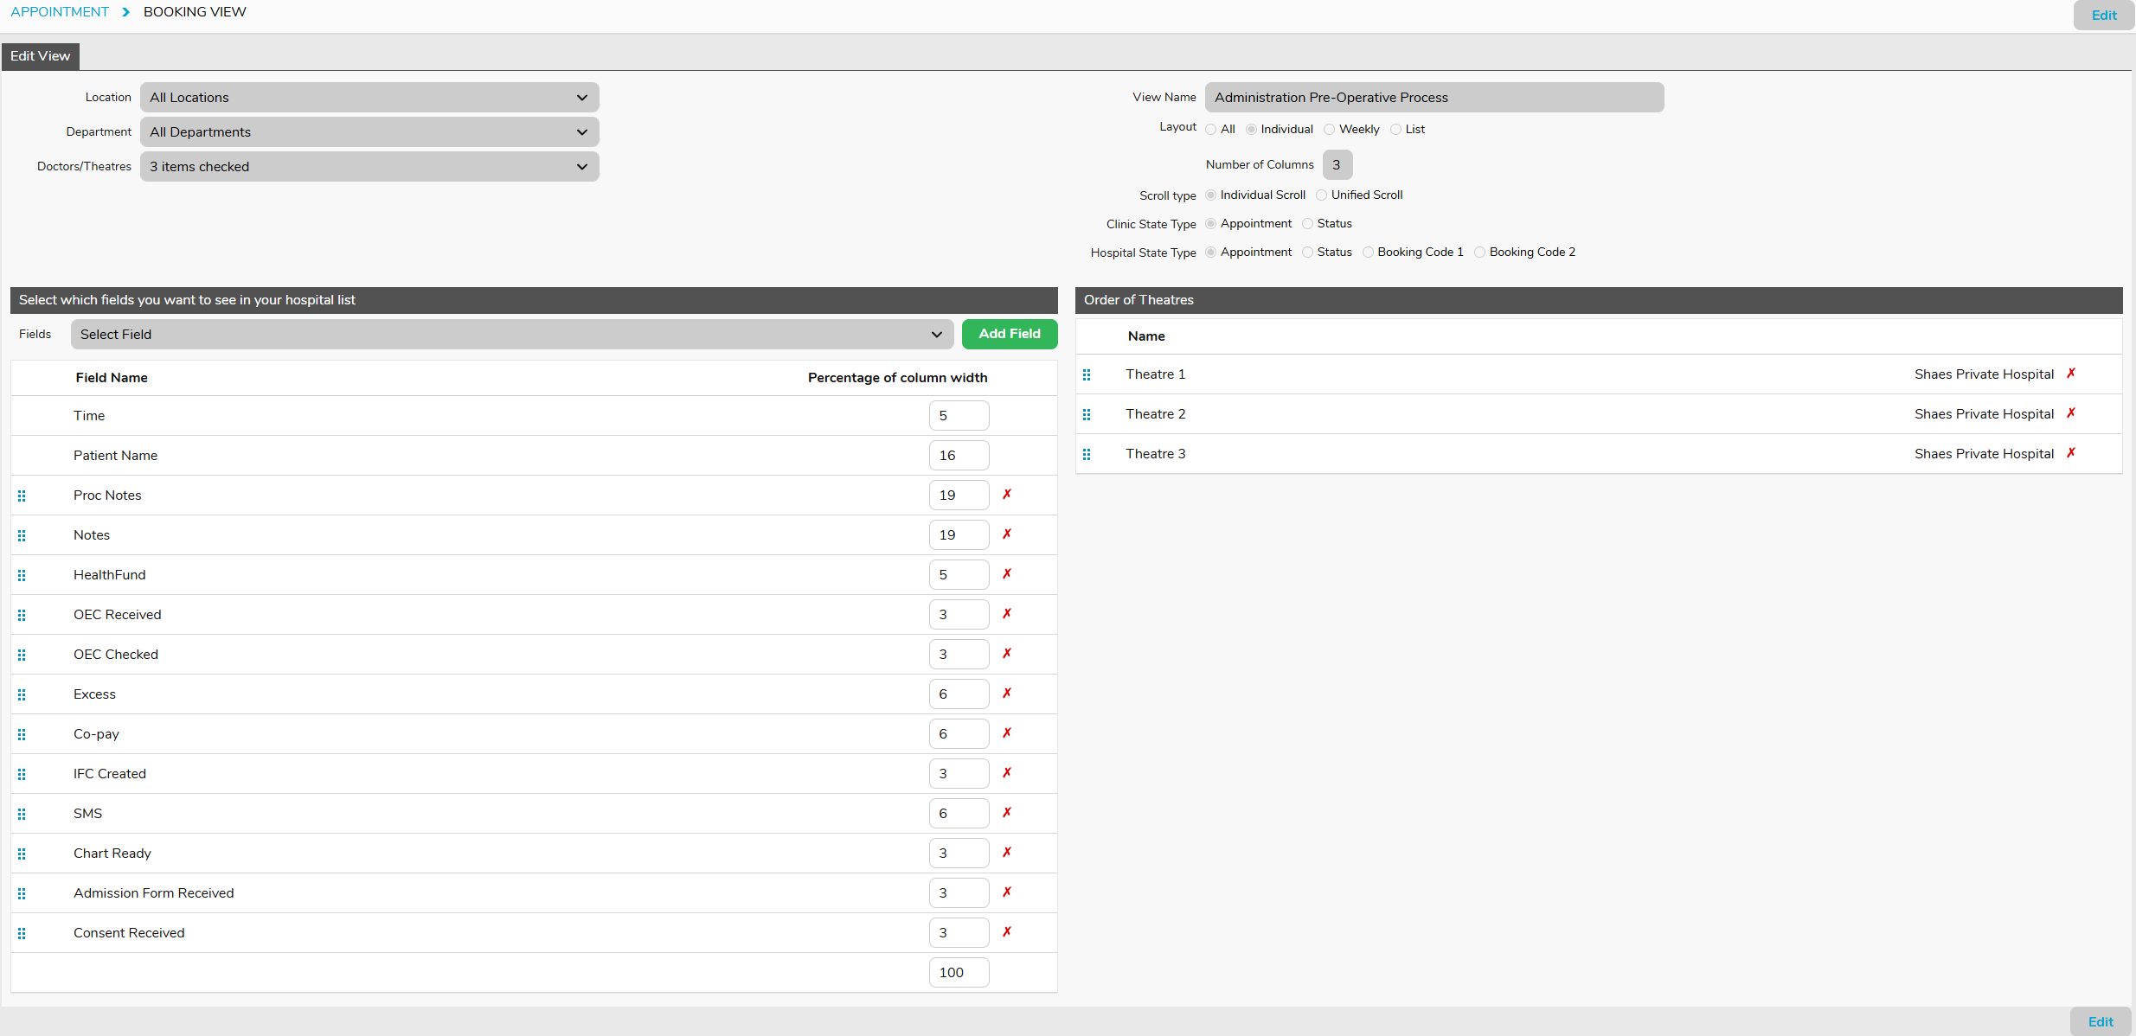Open the Location dropdown
The width and height of the screenshot is (2136, 1036).
pyautogui.click(x=369, y=98)
